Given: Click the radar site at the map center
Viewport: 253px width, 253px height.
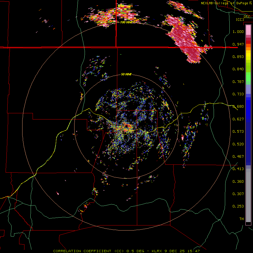Looking at the screenshot, I should [127, 126].
